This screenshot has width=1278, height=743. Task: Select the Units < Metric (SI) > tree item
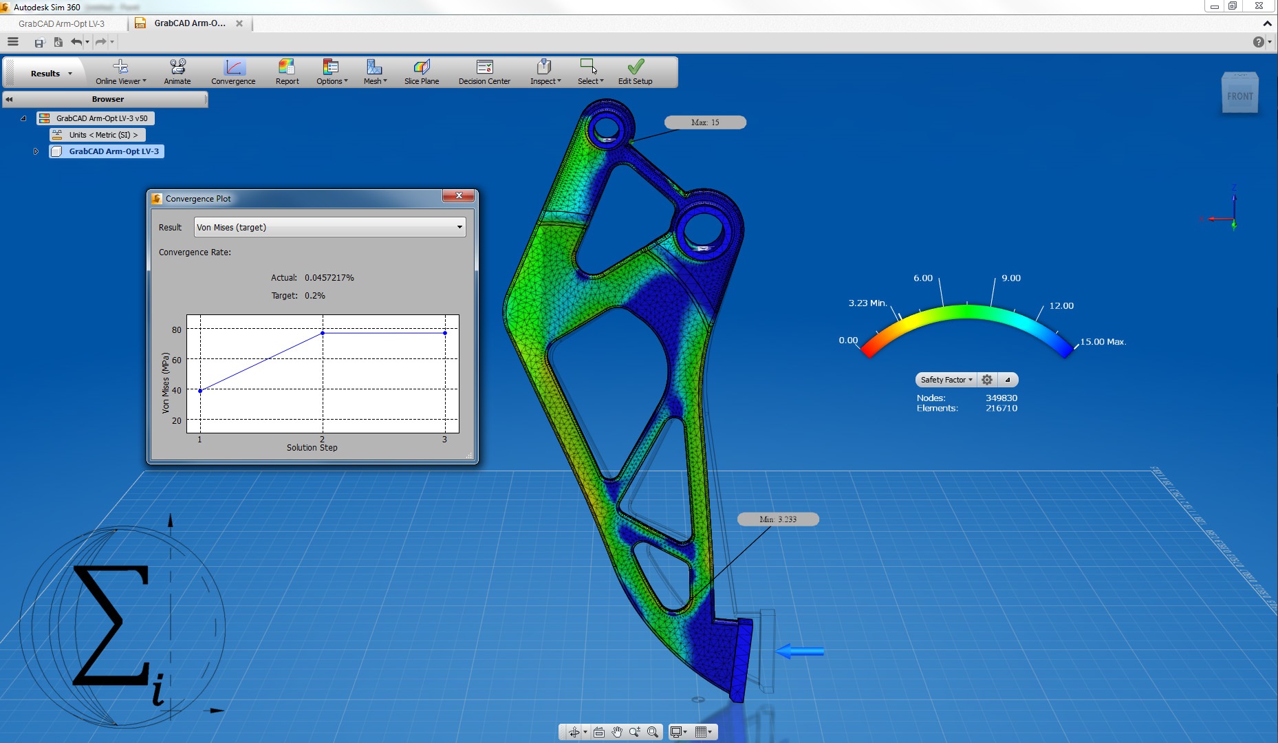[x=98, y=135]
